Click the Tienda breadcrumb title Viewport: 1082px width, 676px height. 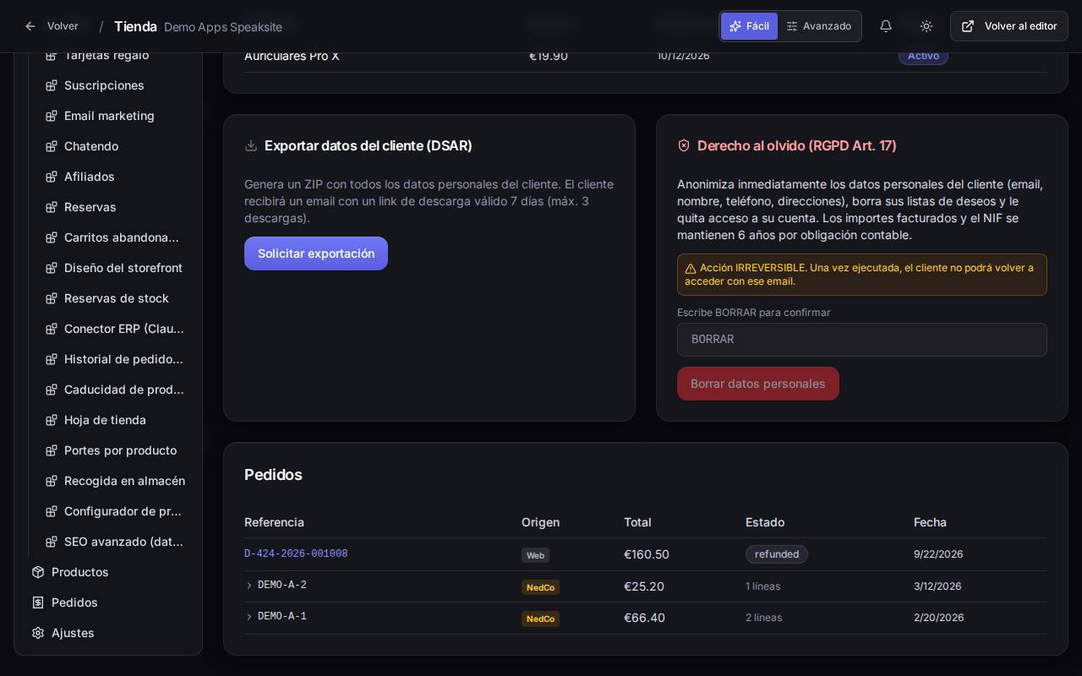[x=135, y=26]
